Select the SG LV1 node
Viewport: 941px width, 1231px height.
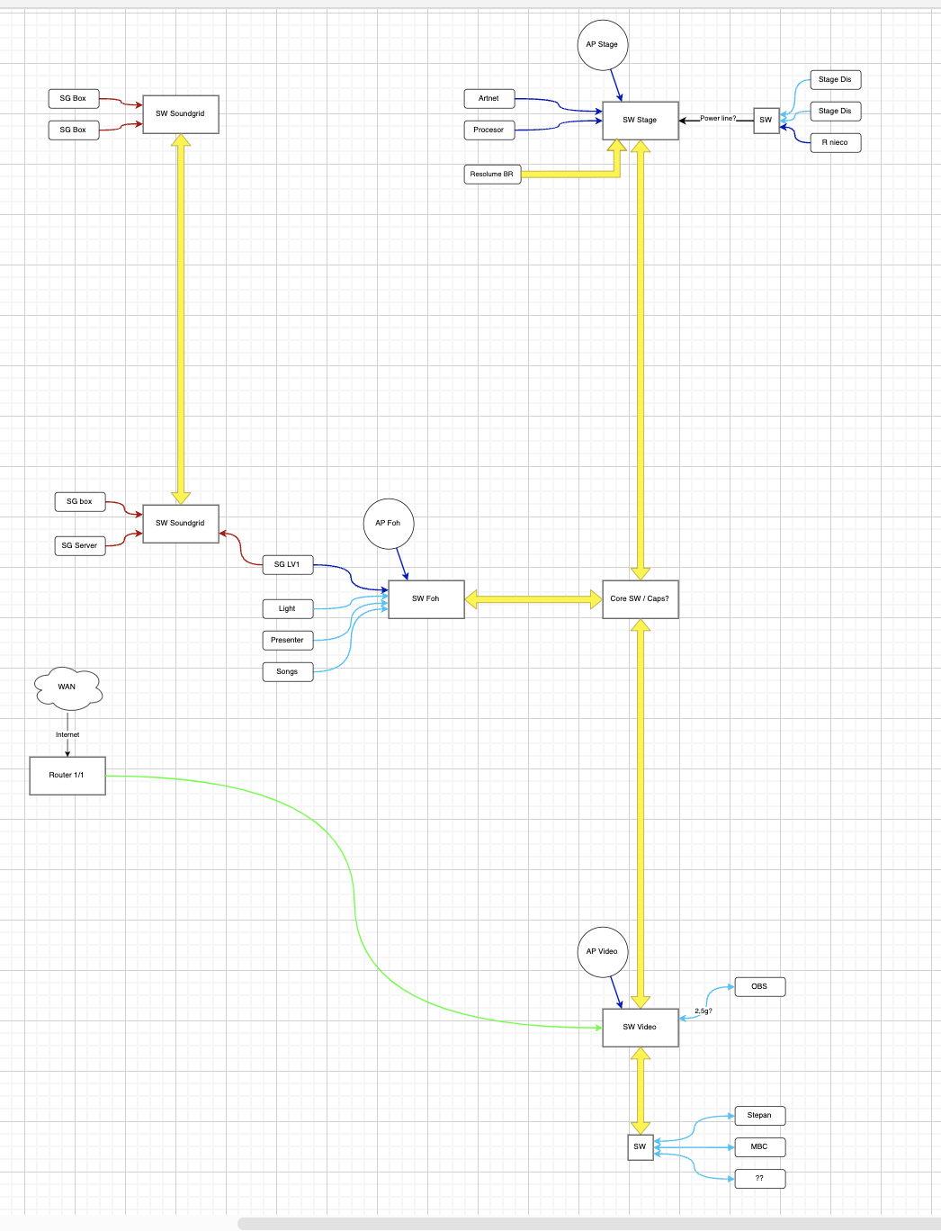[288, 565]
